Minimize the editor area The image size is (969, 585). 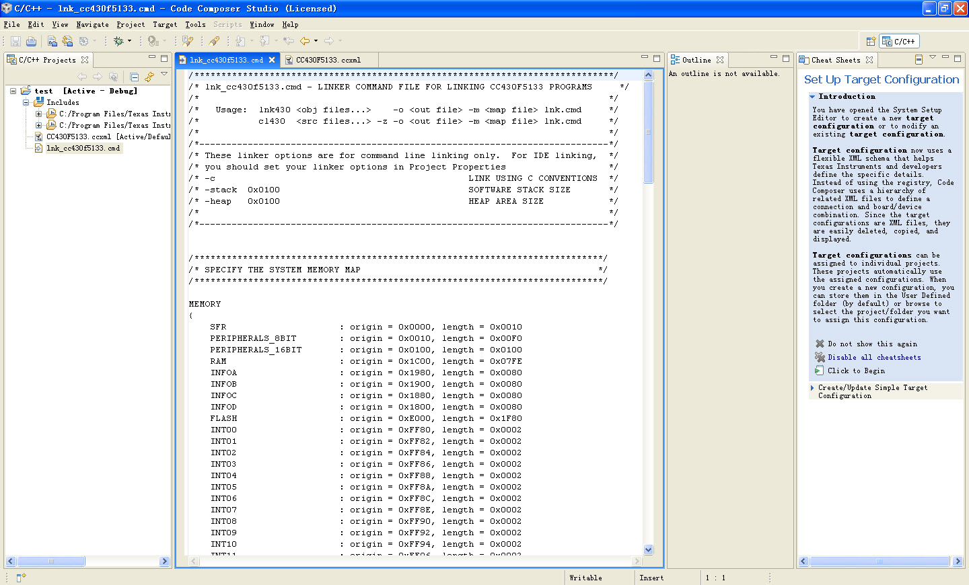[645, 58]
